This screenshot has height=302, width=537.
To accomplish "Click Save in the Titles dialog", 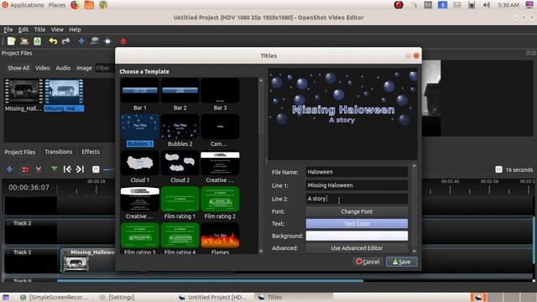I will pyautogui.click(x=401, y=262).
